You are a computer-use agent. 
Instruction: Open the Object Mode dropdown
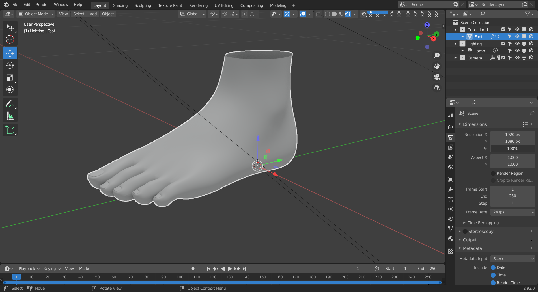point(35,14)
